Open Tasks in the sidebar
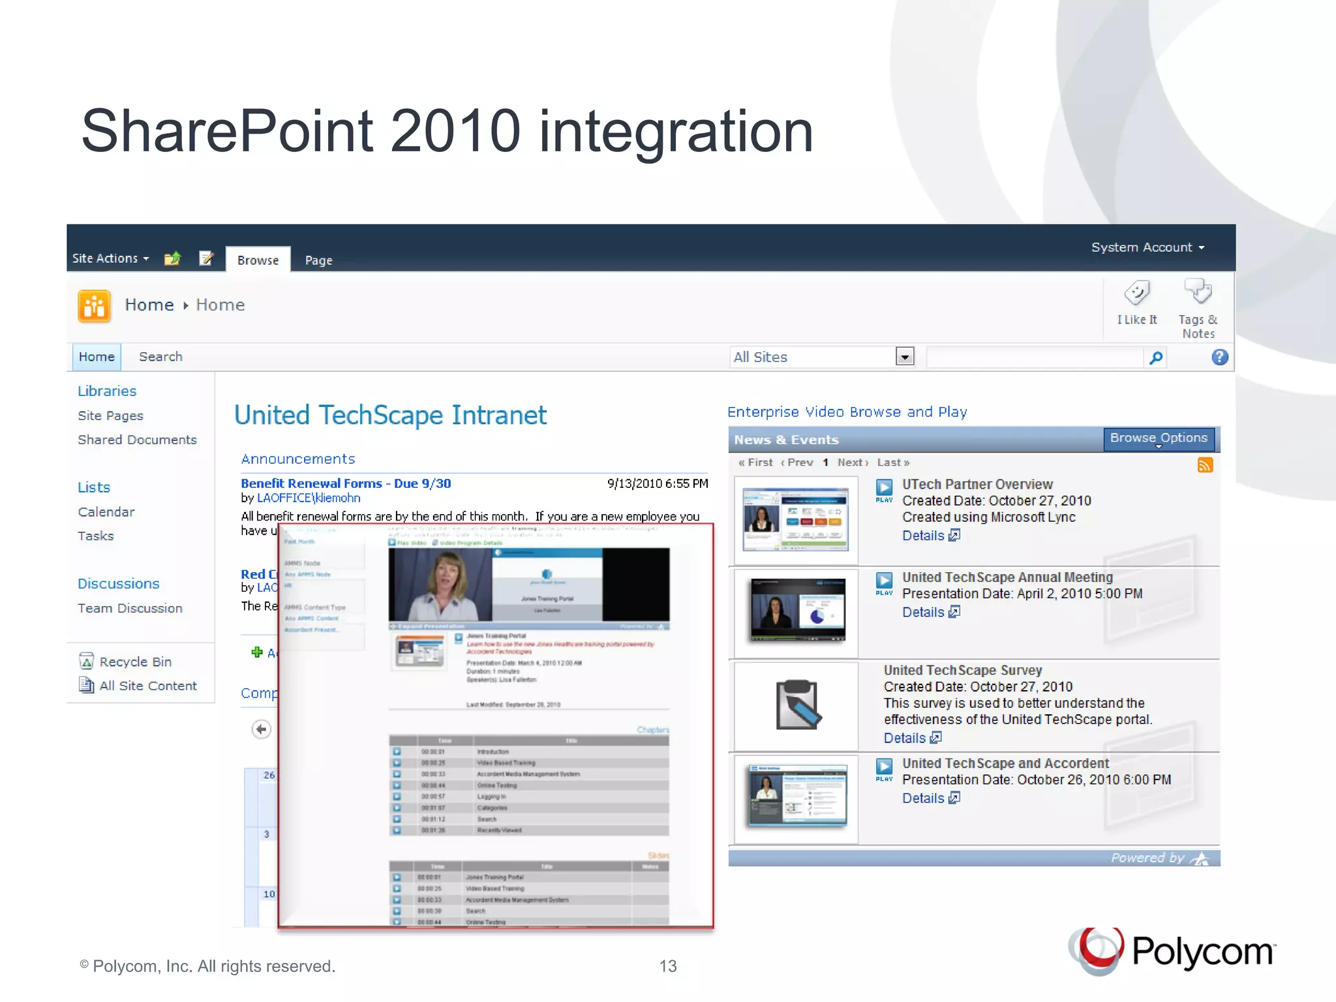This screenshot has width=1336, height=1002. (95, 536)
